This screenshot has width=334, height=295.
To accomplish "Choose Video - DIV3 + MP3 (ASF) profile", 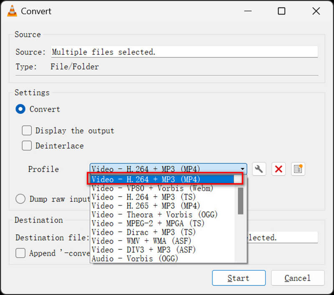I will click(163, 250).
